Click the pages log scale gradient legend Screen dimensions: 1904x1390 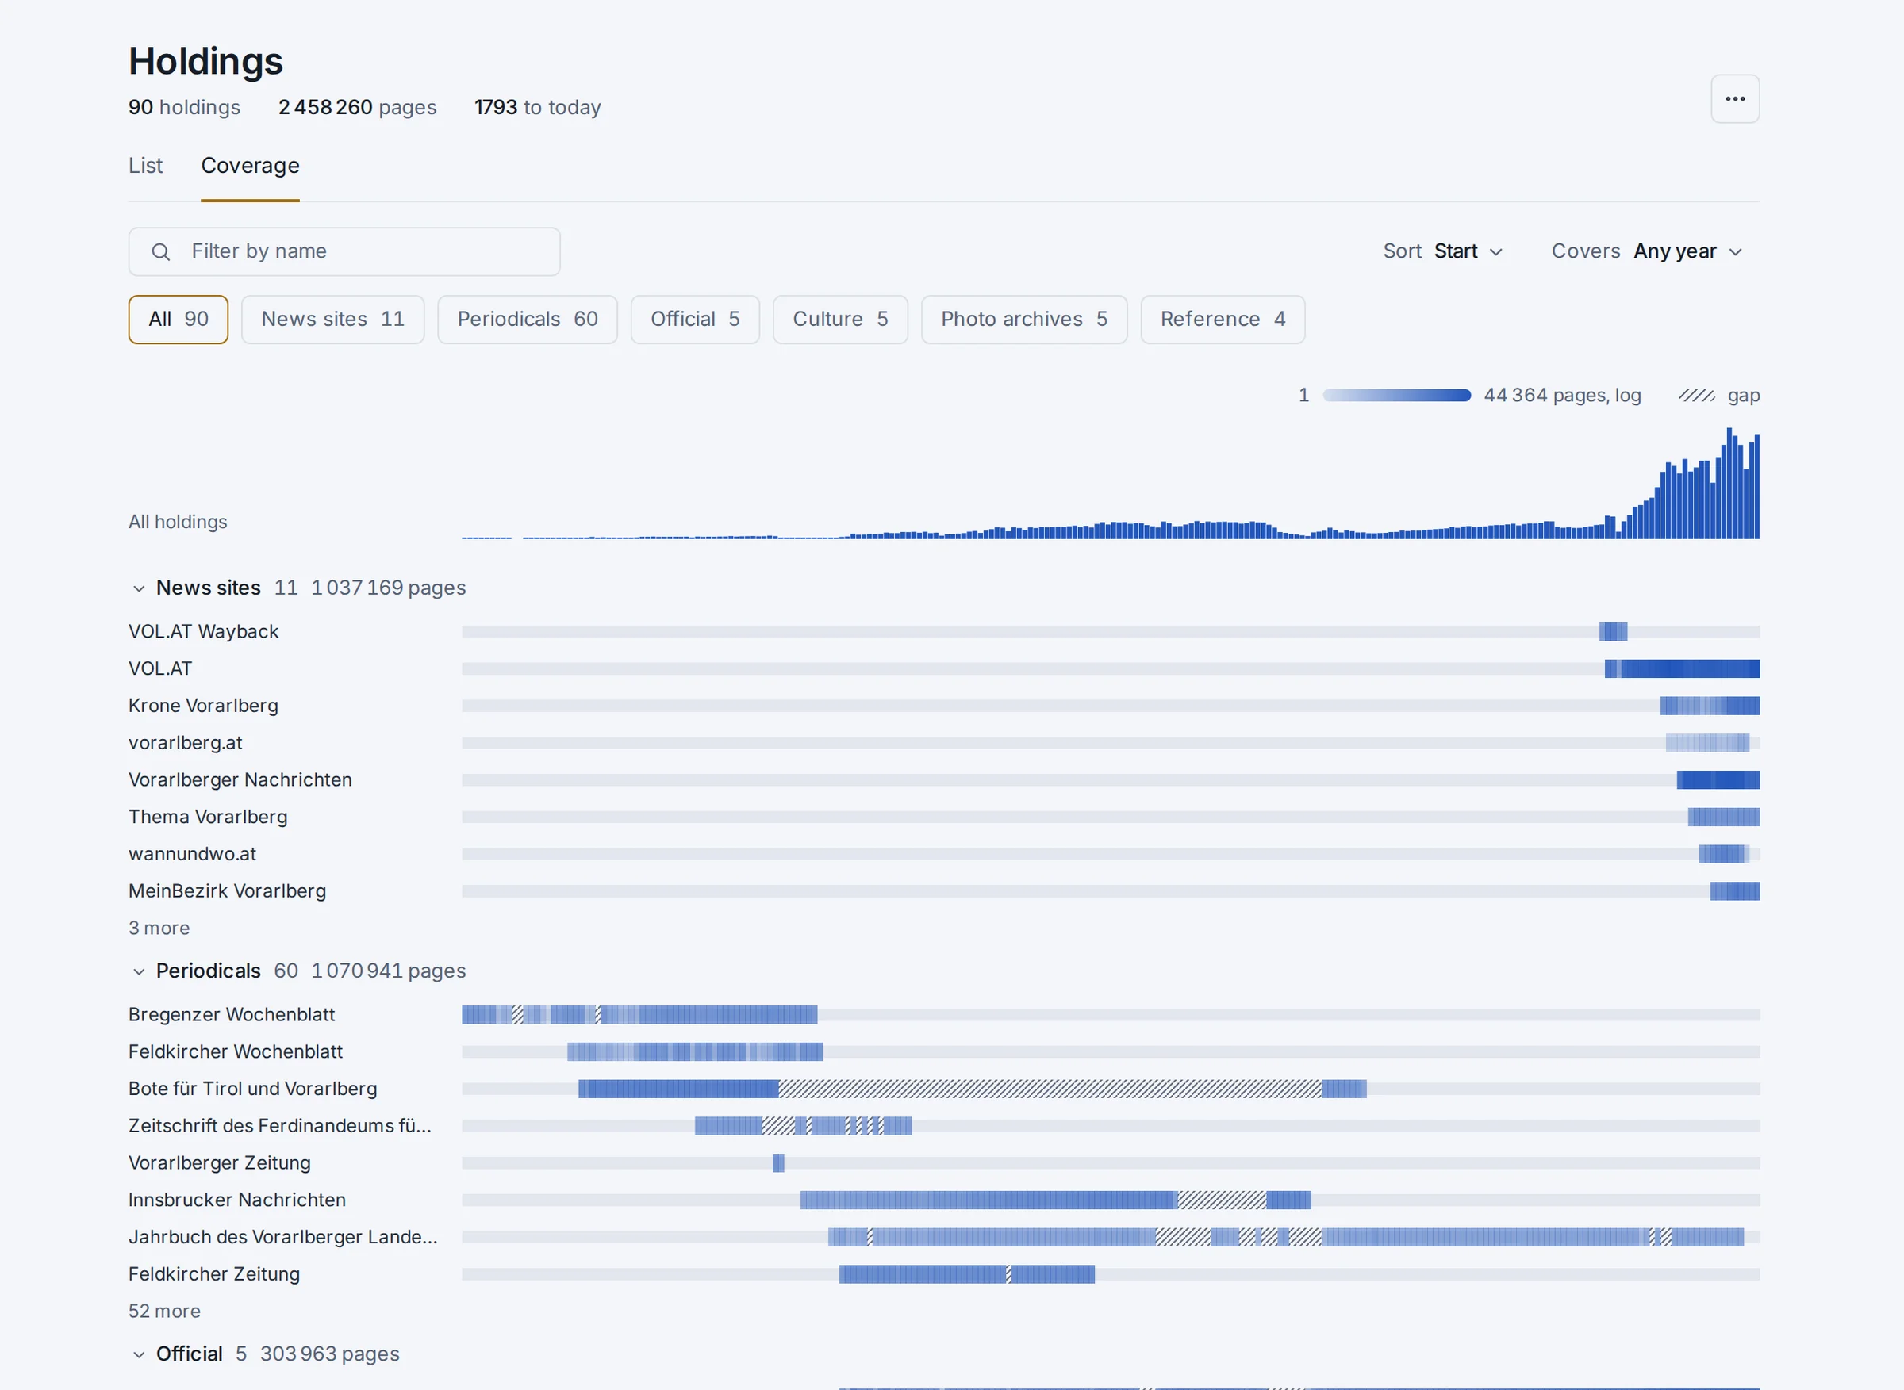tap(1396, 396)
